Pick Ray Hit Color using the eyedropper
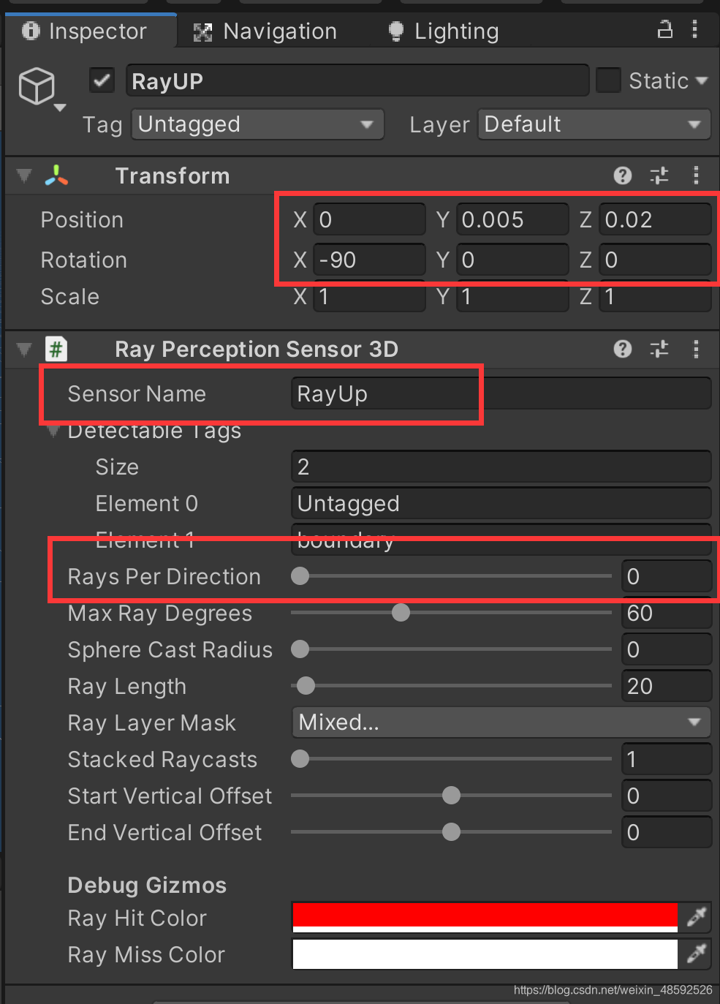 695,916
